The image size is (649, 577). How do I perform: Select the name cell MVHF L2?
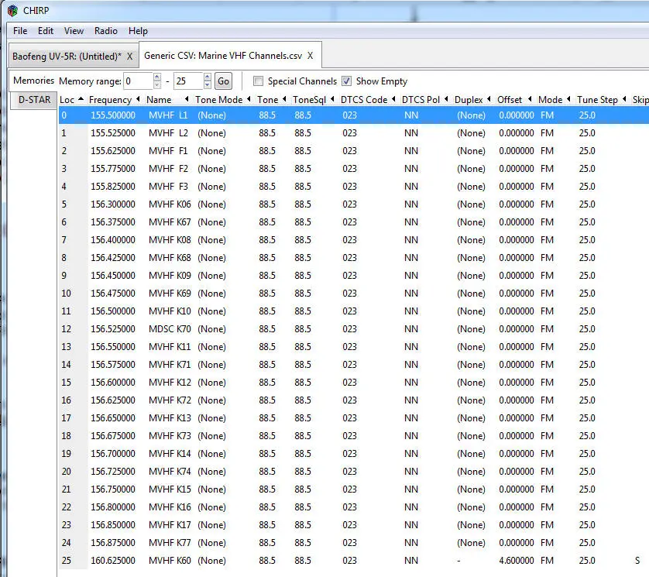(168, 133)
